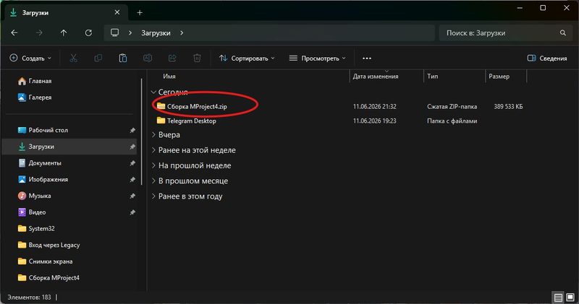
Task: Expand the Ранее в этом году group
Action: coord(153,196)
